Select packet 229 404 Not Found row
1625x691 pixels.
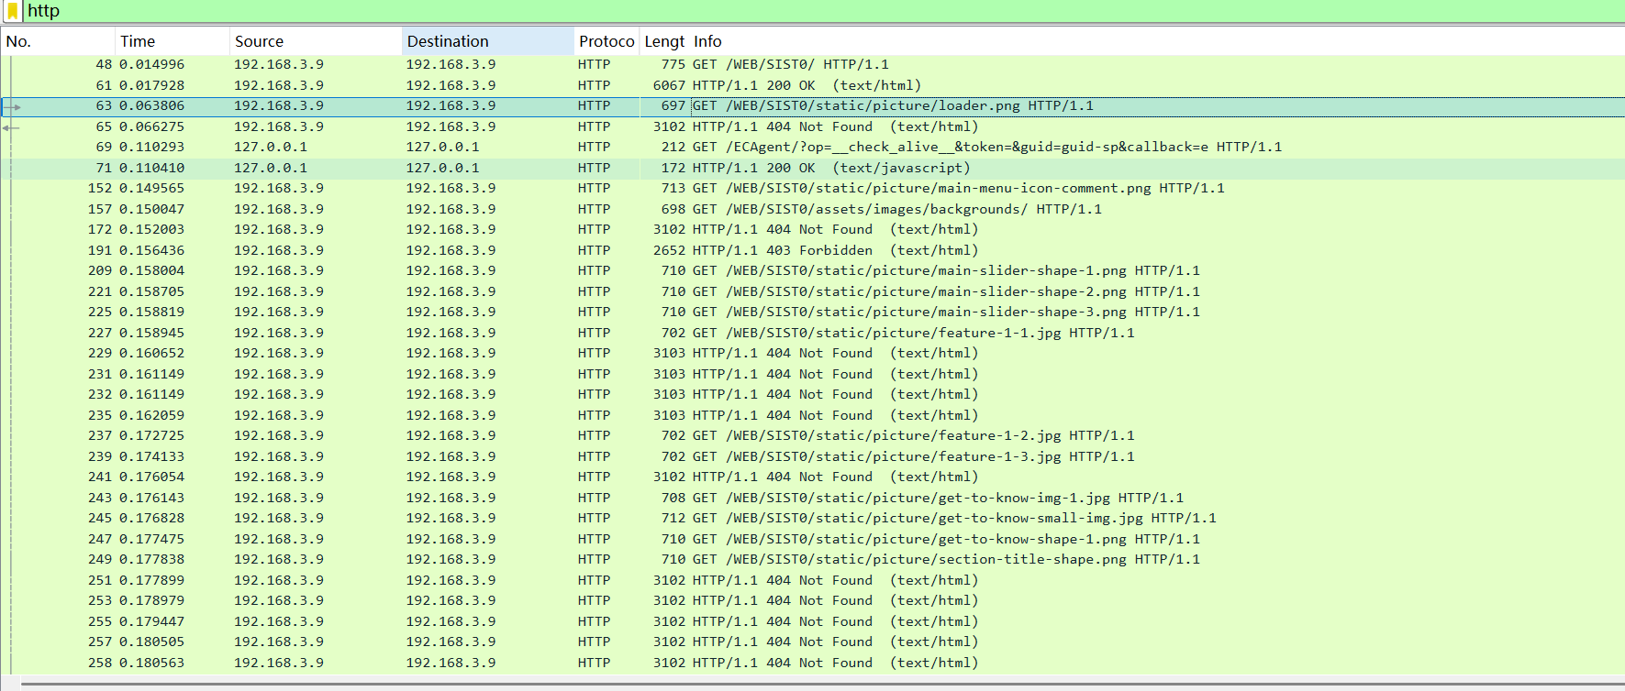(812, 353)
